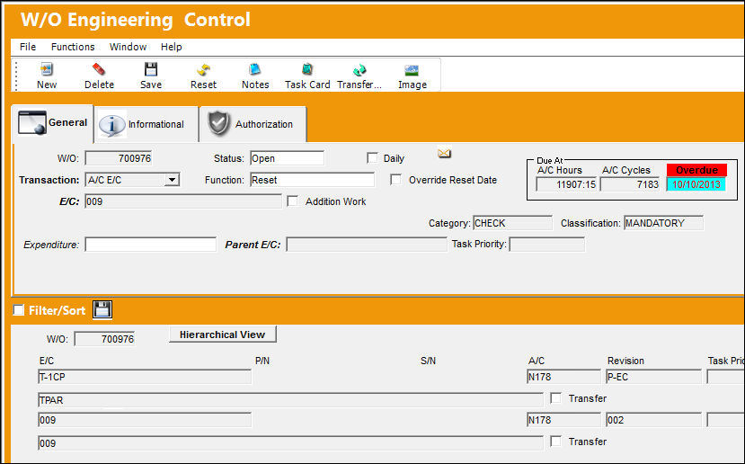
Task: Click the Transfer toolbar icon
Action: pyautogui.click(x=359, y=70)
